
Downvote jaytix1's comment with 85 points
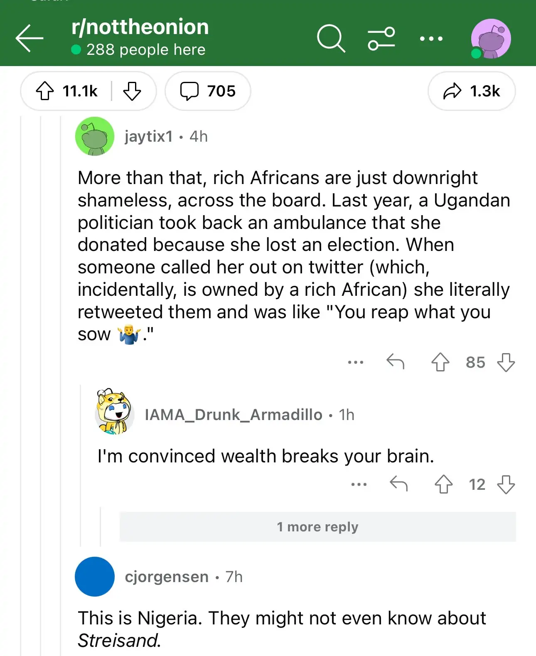pyautogui.click(x=506, y=362)
